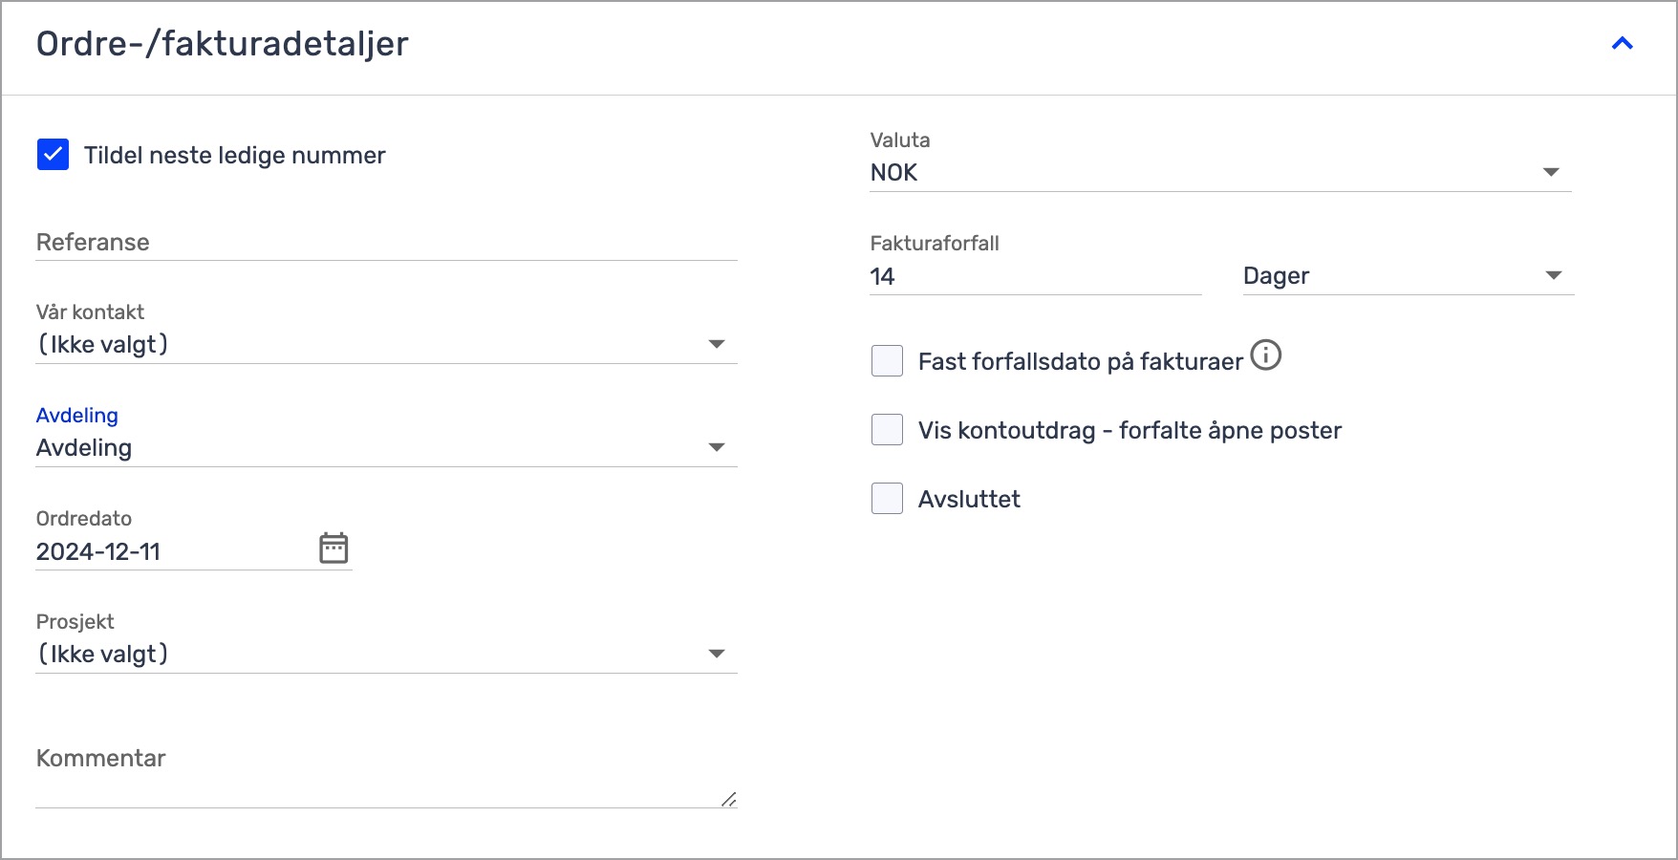Click the Fakturaforfall field label
The width and height of the screenshot is (1678, 860).
(935, 244)
